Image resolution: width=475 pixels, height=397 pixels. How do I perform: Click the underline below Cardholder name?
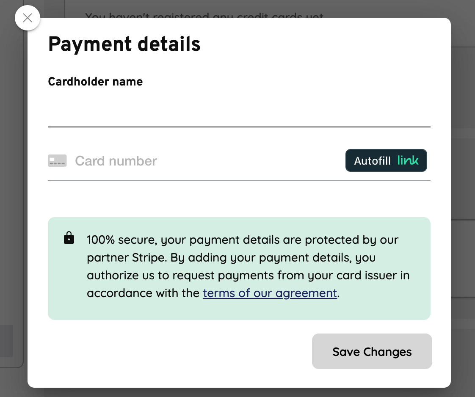pyautogui.click(x=239, y=126)
